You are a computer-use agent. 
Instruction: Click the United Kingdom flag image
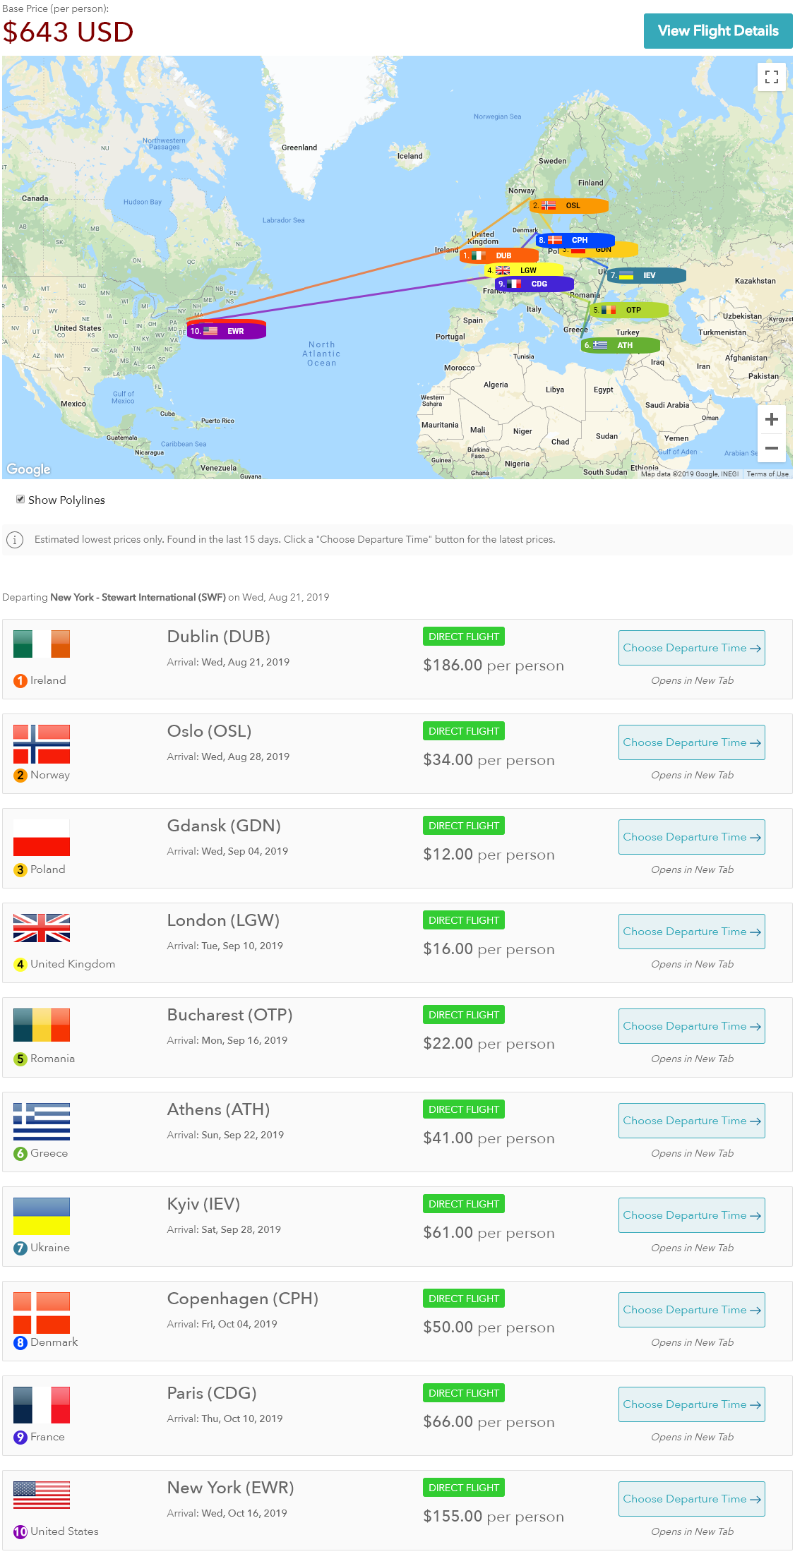pos(42,928)
